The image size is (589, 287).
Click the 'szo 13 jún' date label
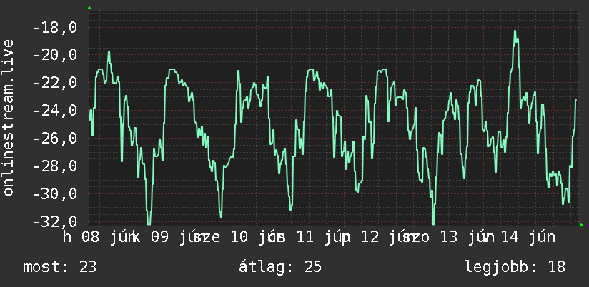[x=447, y=238]
